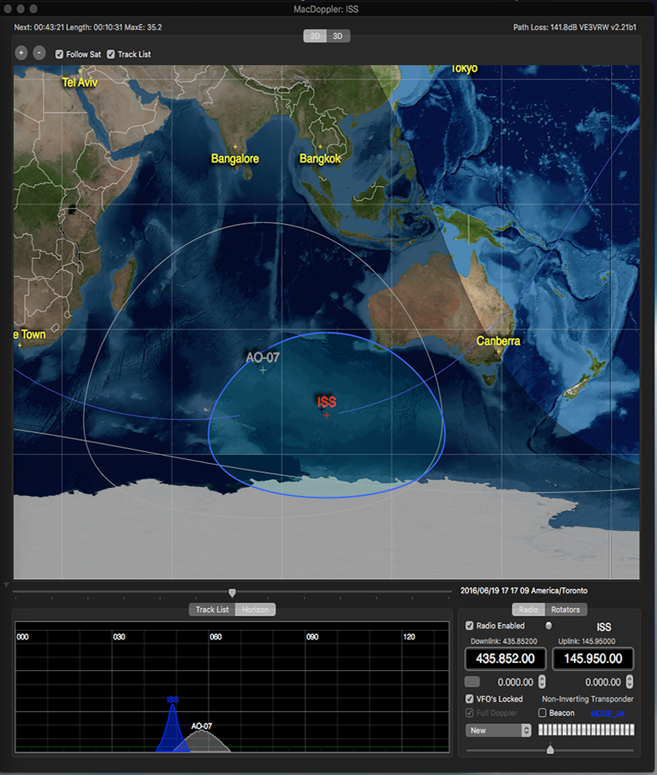This screenshot has width=657, height=775.
Task: Click the downlink offset stepper arrows
Action: tap(542, 682)
